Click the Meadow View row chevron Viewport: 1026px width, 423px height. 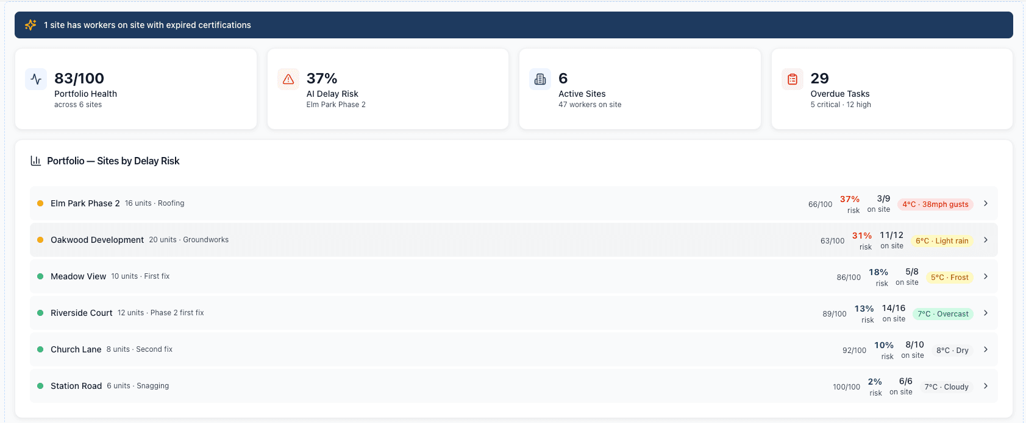point(986,276)
